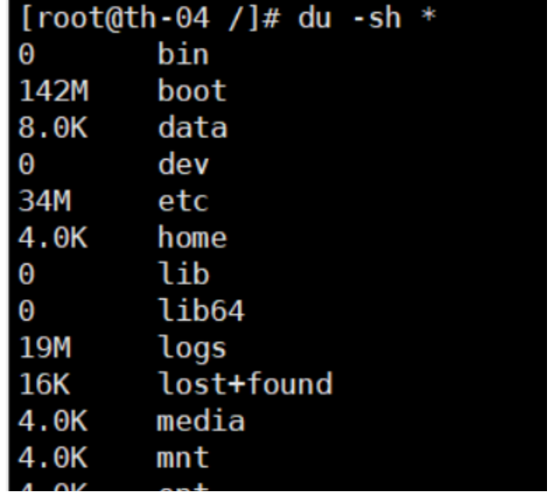This screenshot has width=551, height=492.
Task: Click the 'data' directory name
Action: click(x=192, y=128)
